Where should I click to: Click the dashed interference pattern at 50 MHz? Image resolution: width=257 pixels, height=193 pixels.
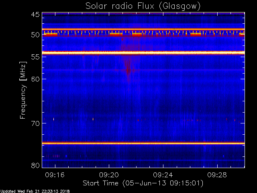point(143,33)
